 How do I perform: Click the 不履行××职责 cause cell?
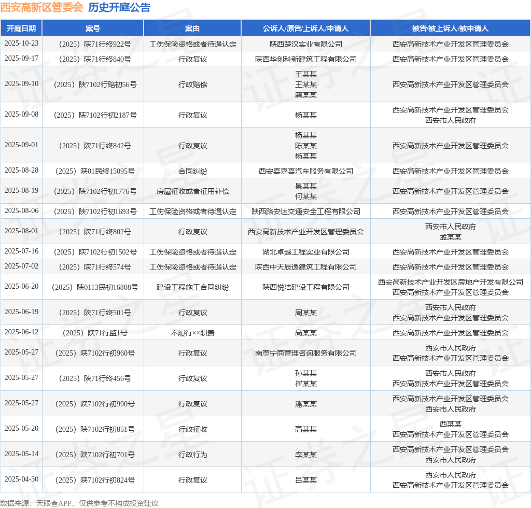193,333
